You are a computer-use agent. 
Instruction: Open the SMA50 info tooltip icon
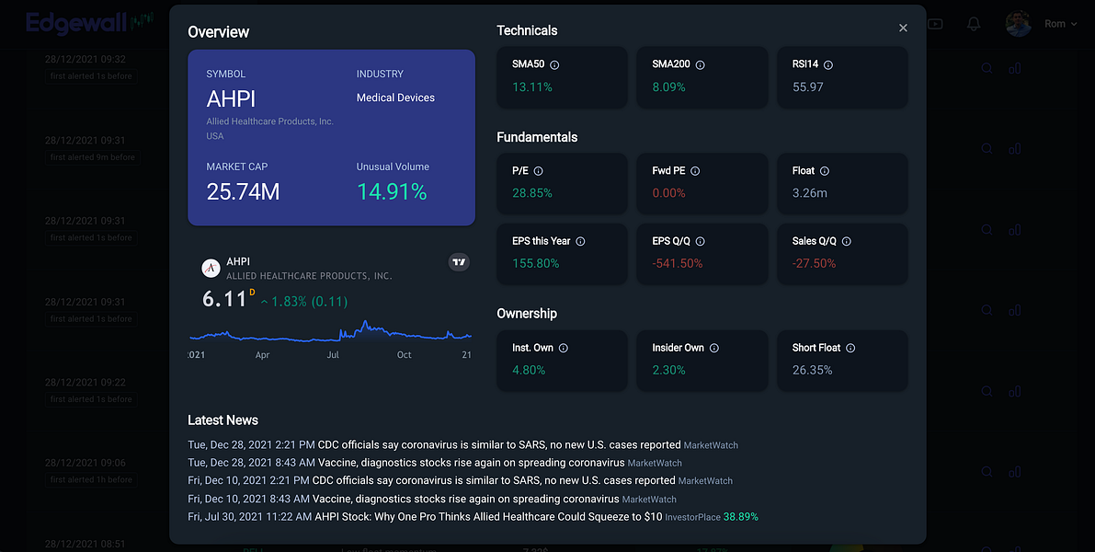tap(554, 65)
